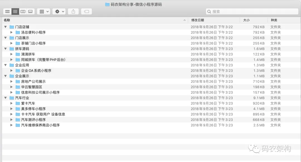Viewport: 301px width, 162px height.
Task: Click the 1.6 MB size cell
Action: [x=259, y=49]
